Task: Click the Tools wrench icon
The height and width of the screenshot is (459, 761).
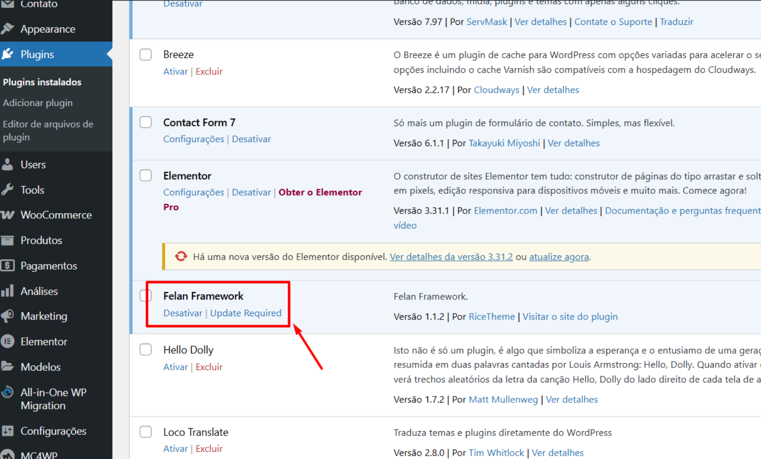Action: (x=8, y=190)
